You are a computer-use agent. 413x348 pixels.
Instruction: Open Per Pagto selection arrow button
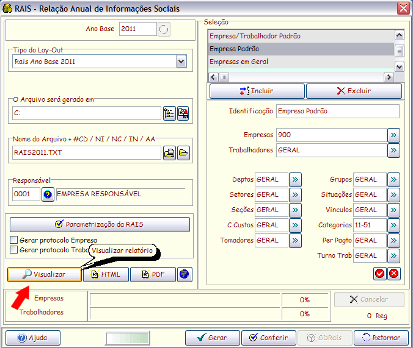pos(393,241)
